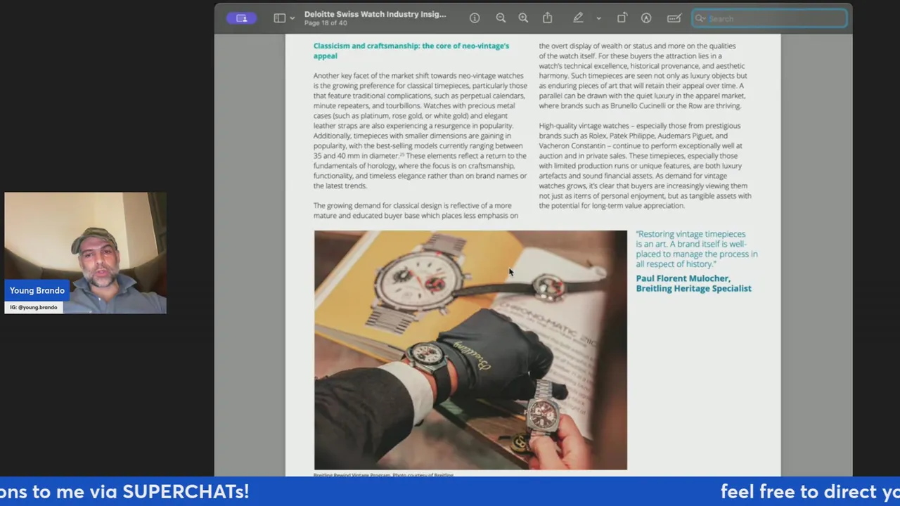Click the quote 'Restoring vintage timepieces'
This screenshot has height=506, width=900.
697,249
